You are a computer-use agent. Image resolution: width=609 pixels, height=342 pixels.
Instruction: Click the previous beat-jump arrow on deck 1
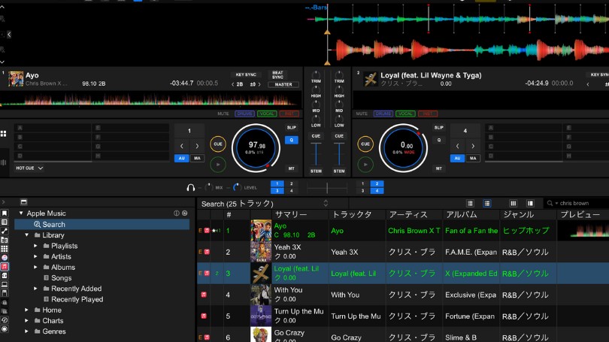(x=181, y=146)
